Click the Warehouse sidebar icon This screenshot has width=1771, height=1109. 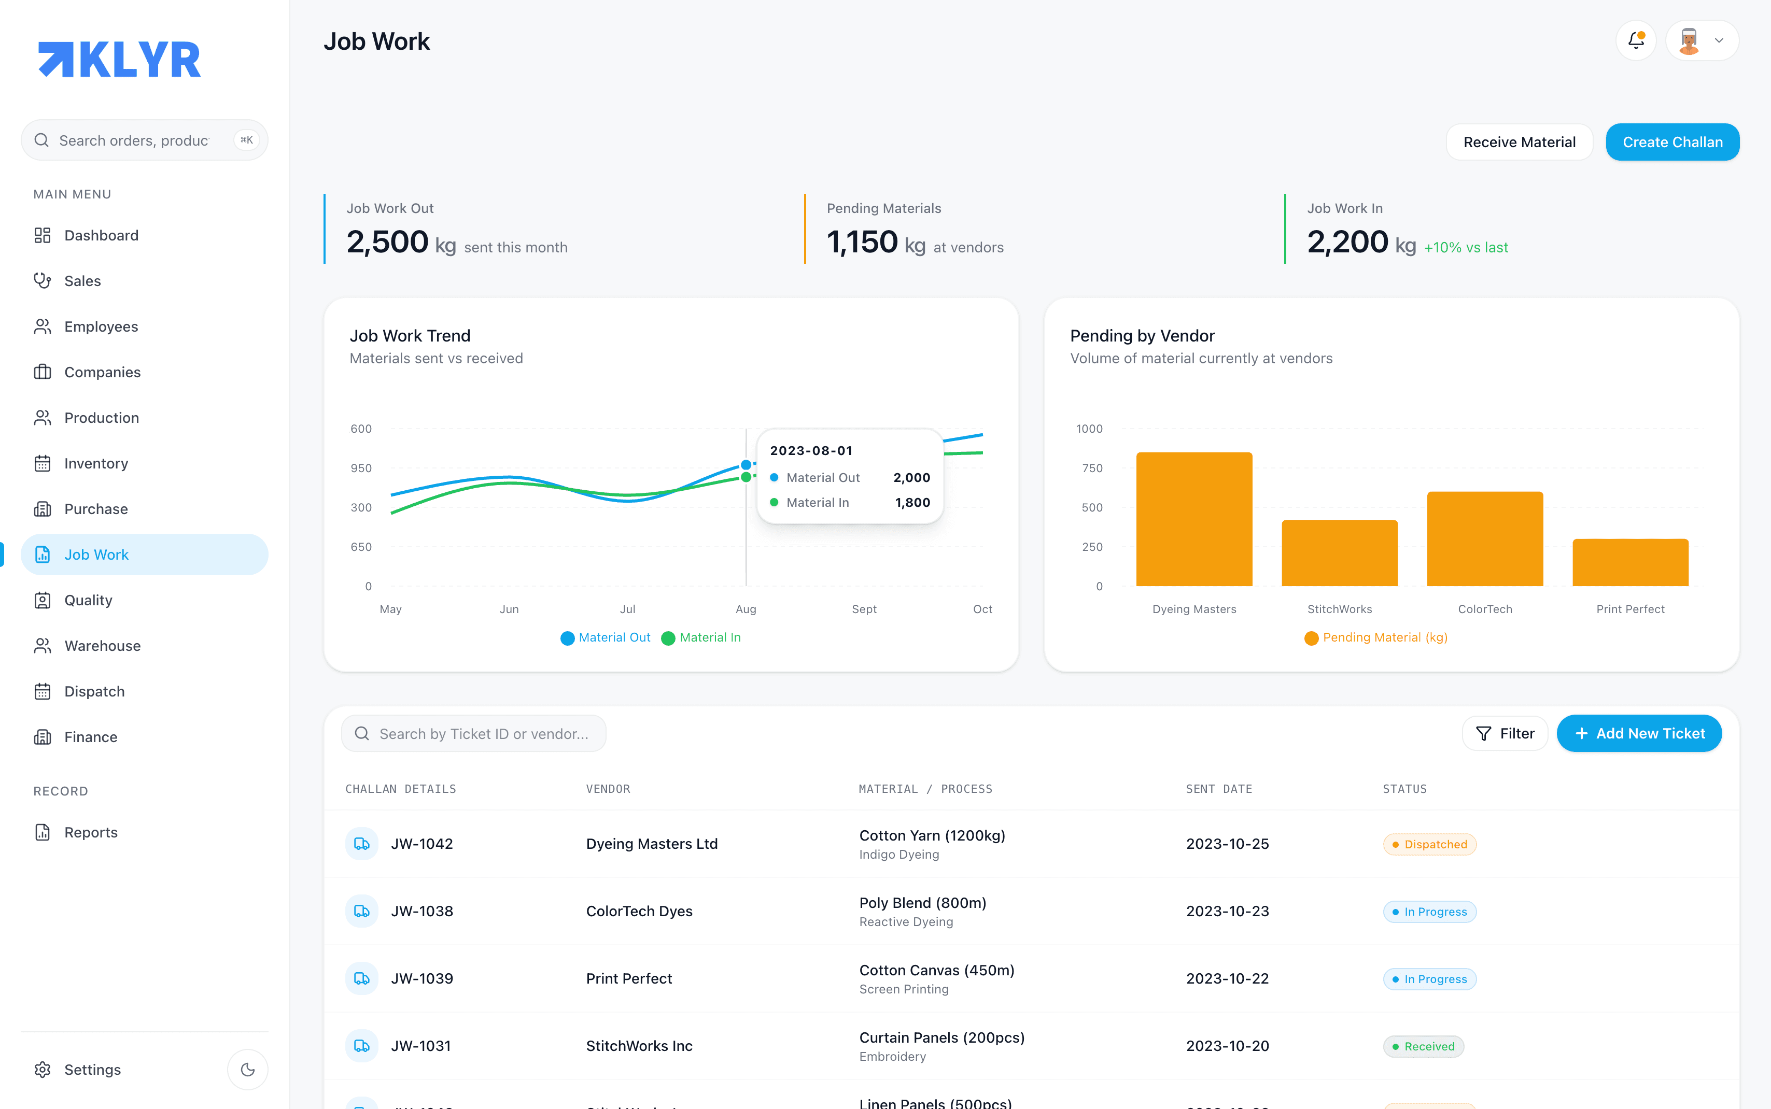43,646
